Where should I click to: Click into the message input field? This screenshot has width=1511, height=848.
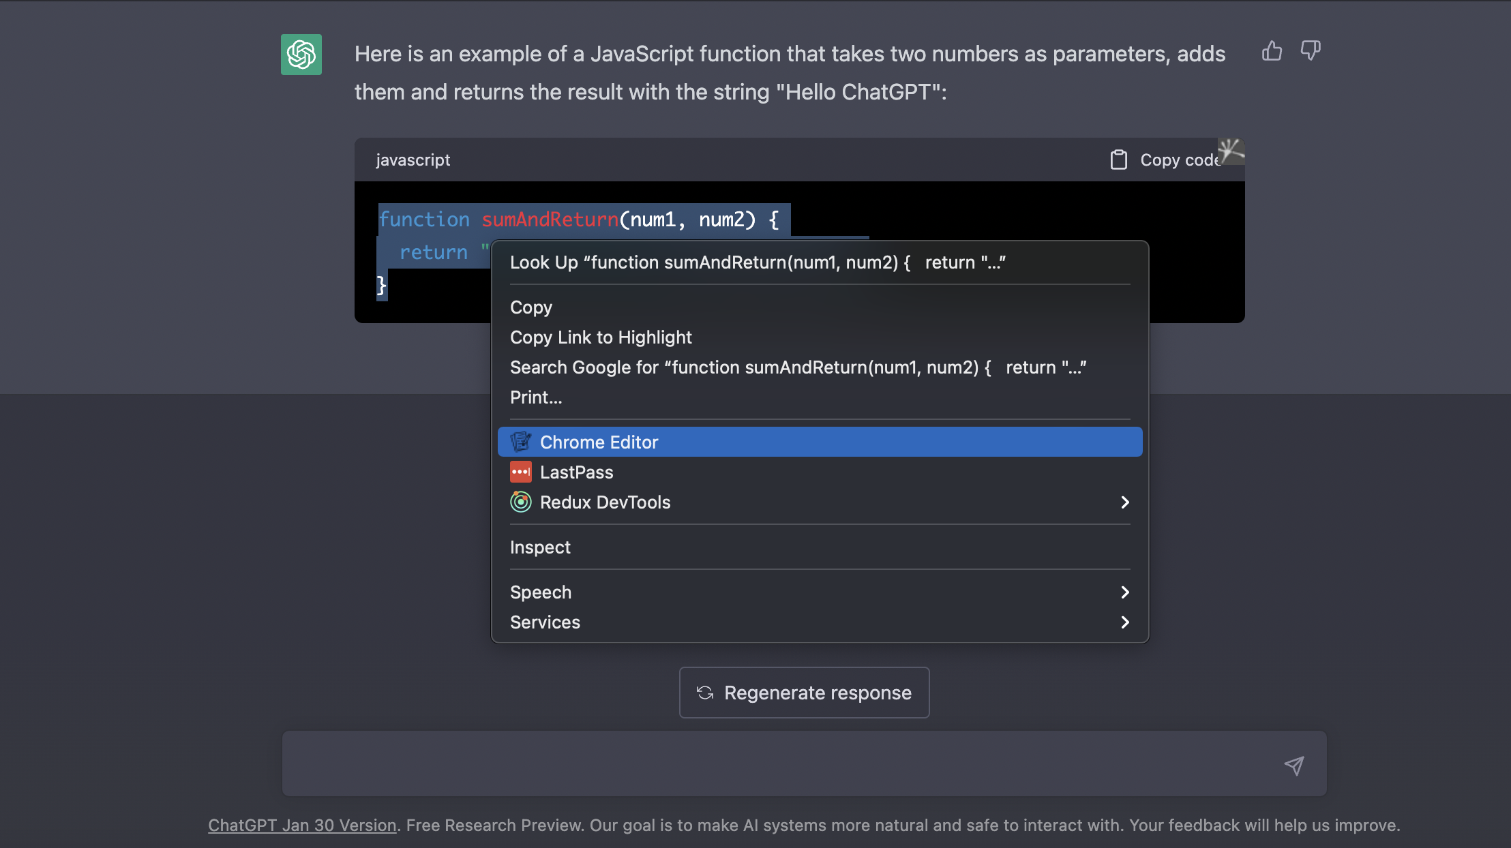(x=777, y=763)
